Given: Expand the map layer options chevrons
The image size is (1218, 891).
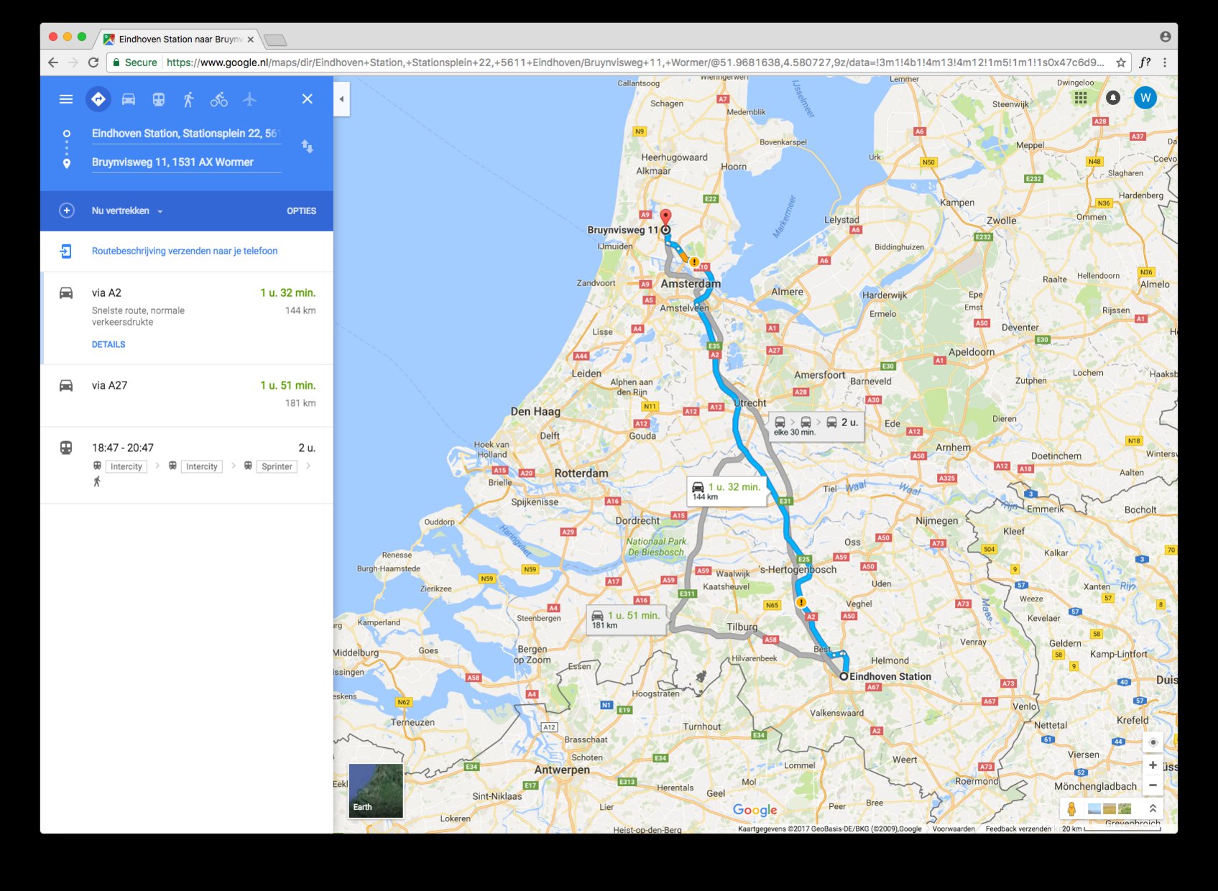Looking at the screenshot, I should (1153, 808).
